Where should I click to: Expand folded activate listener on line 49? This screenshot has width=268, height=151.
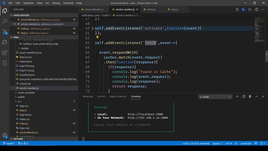tap(93, 29)
